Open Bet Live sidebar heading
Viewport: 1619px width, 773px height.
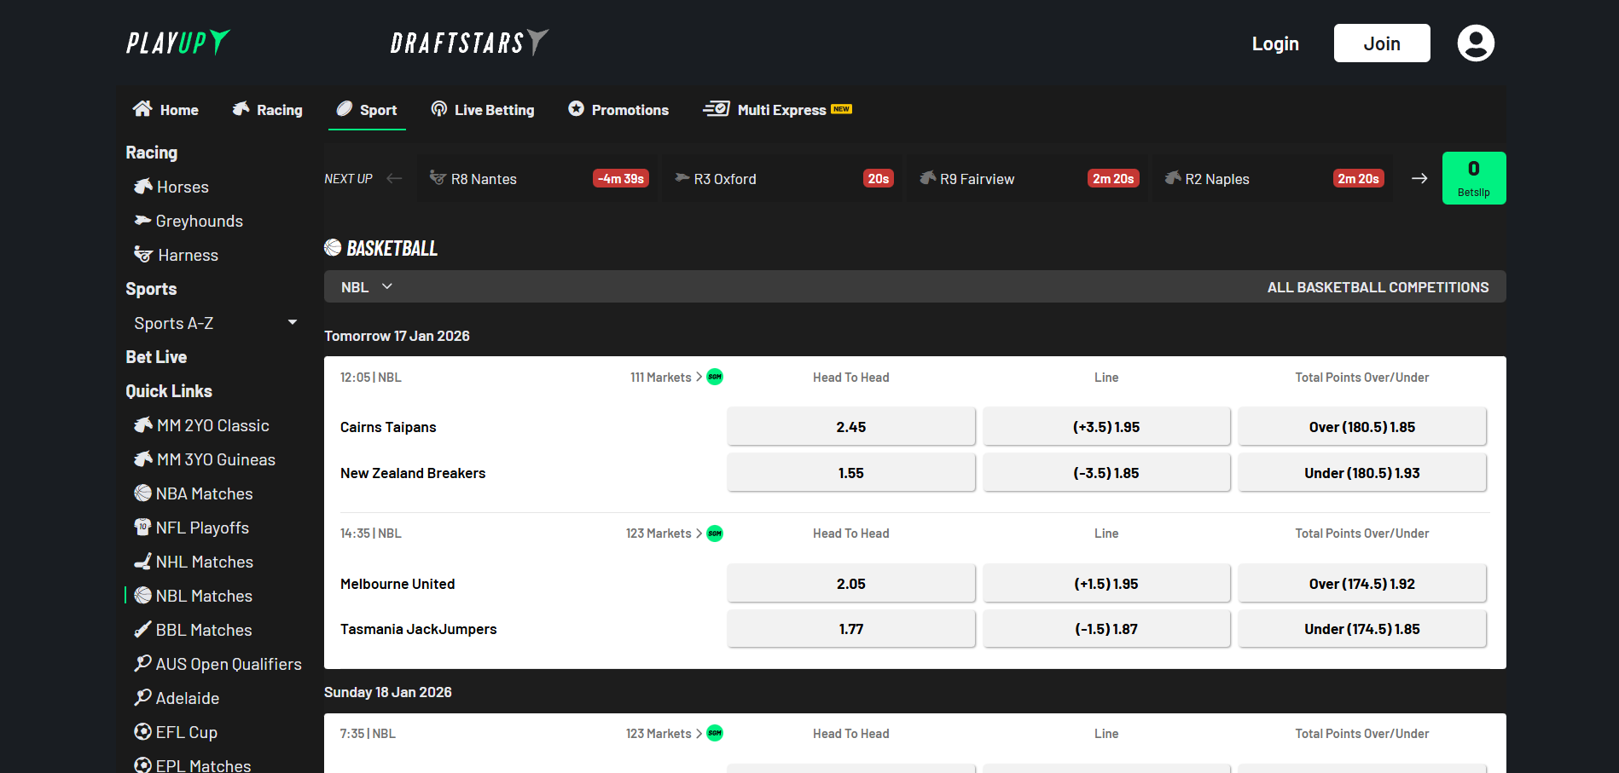pyautogui.click(x=156, y=357)
